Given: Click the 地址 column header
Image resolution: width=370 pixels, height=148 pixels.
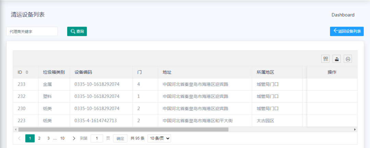Looking at the screenshot, I should pos(205,72).
